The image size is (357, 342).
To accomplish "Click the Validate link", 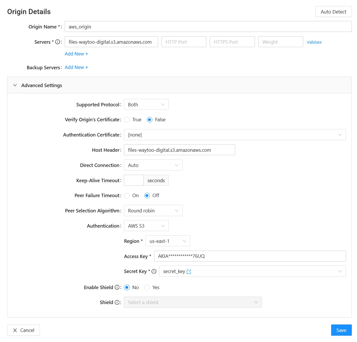I will [x=314, y=42].
